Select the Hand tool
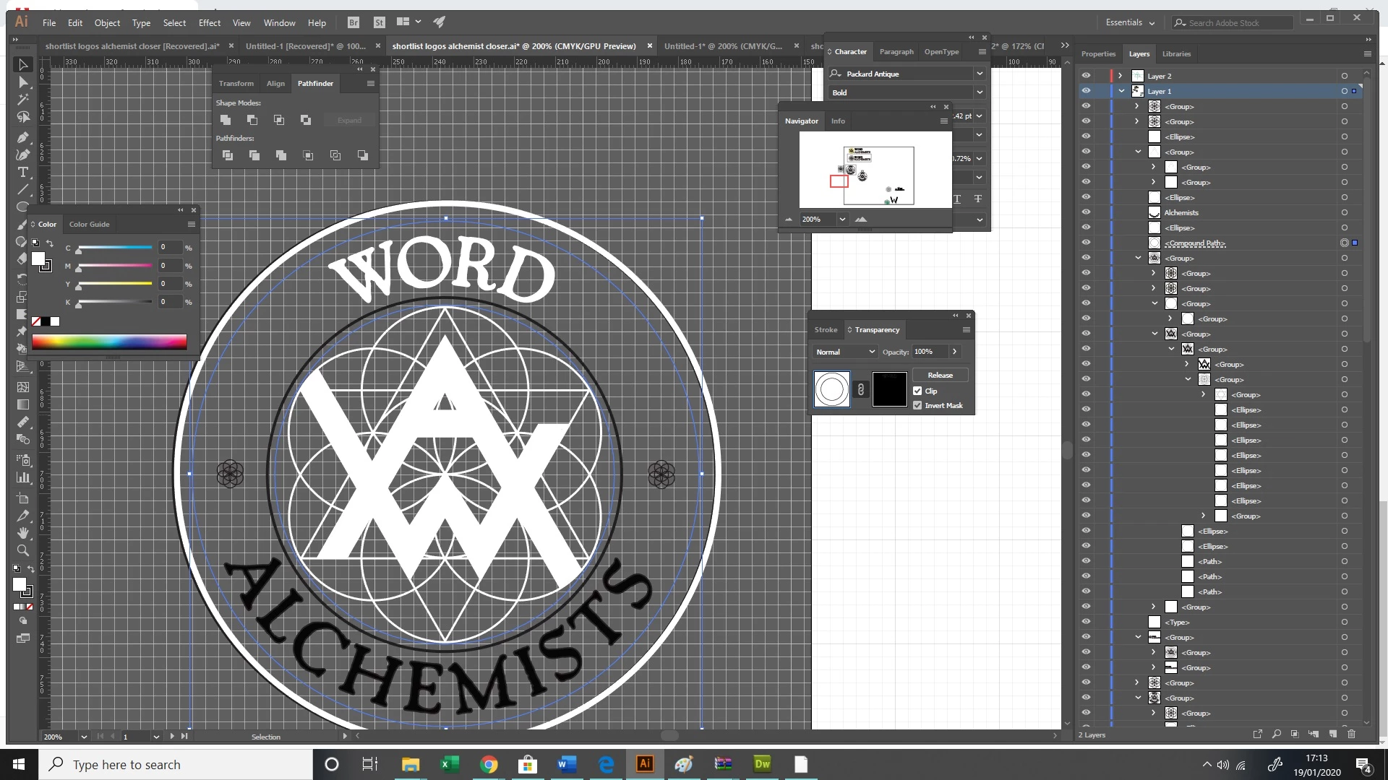 [x=22, y=533]
